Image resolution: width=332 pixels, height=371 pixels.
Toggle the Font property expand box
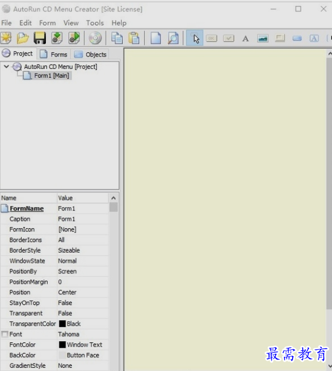pos(5,334)
